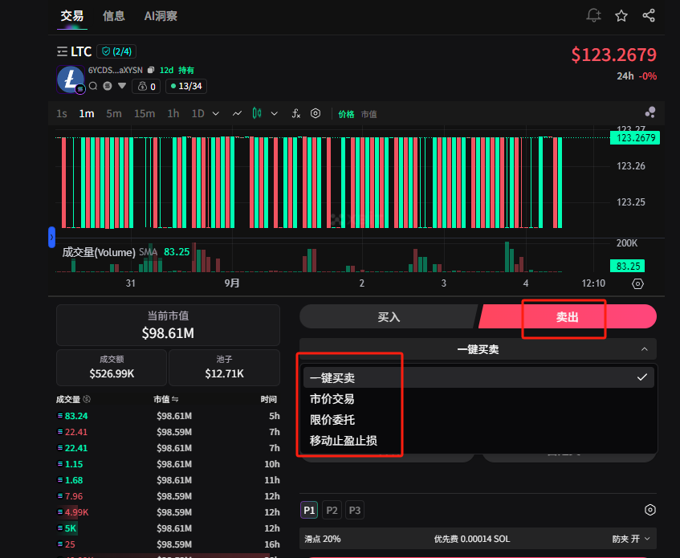Click the LTC token logo
This screenshot has width=680, height=558.
(x=71, y=79)
